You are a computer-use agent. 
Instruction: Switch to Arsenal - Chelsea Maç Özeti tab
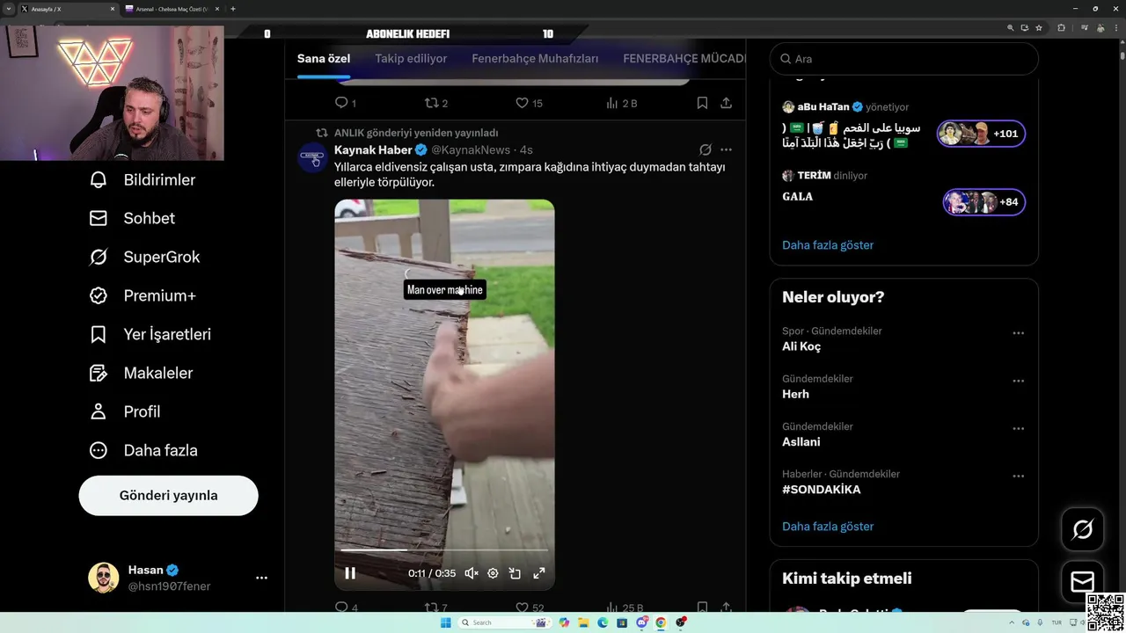(x=172, y=9)
